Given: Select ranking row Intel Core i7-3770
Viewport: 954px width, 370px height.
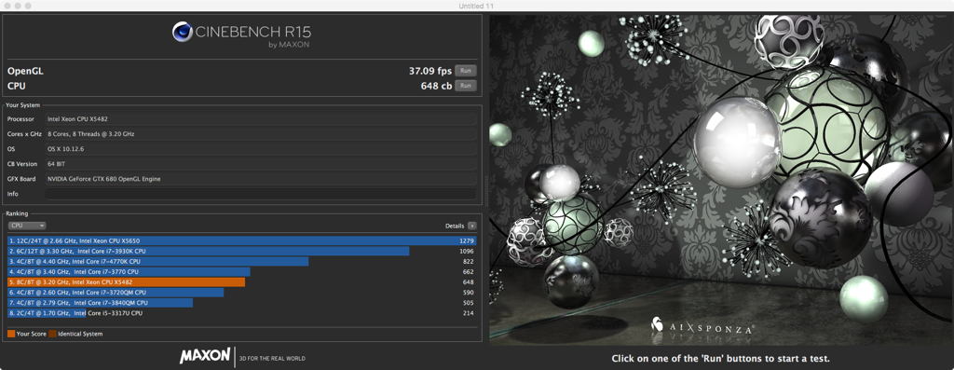Looking at the screenshot, I should tap(242, 272).
